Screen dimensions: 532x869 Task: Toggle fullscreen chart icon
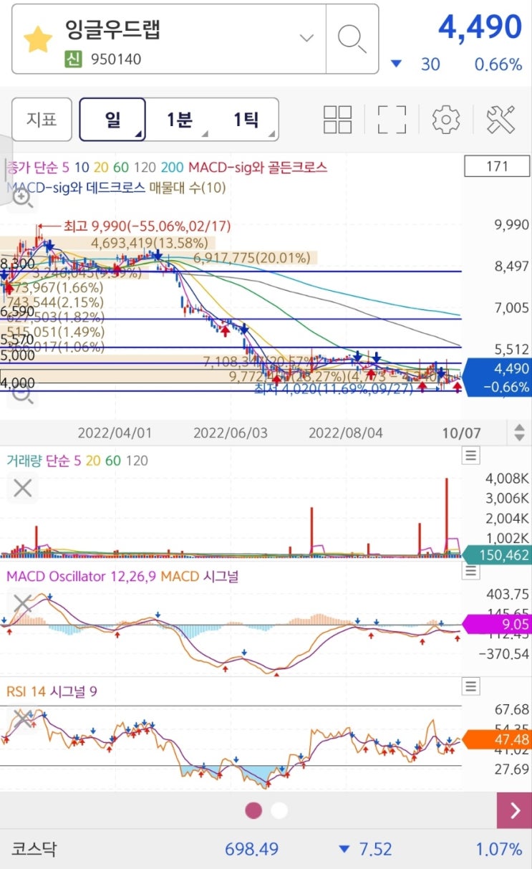pos(392,120)
